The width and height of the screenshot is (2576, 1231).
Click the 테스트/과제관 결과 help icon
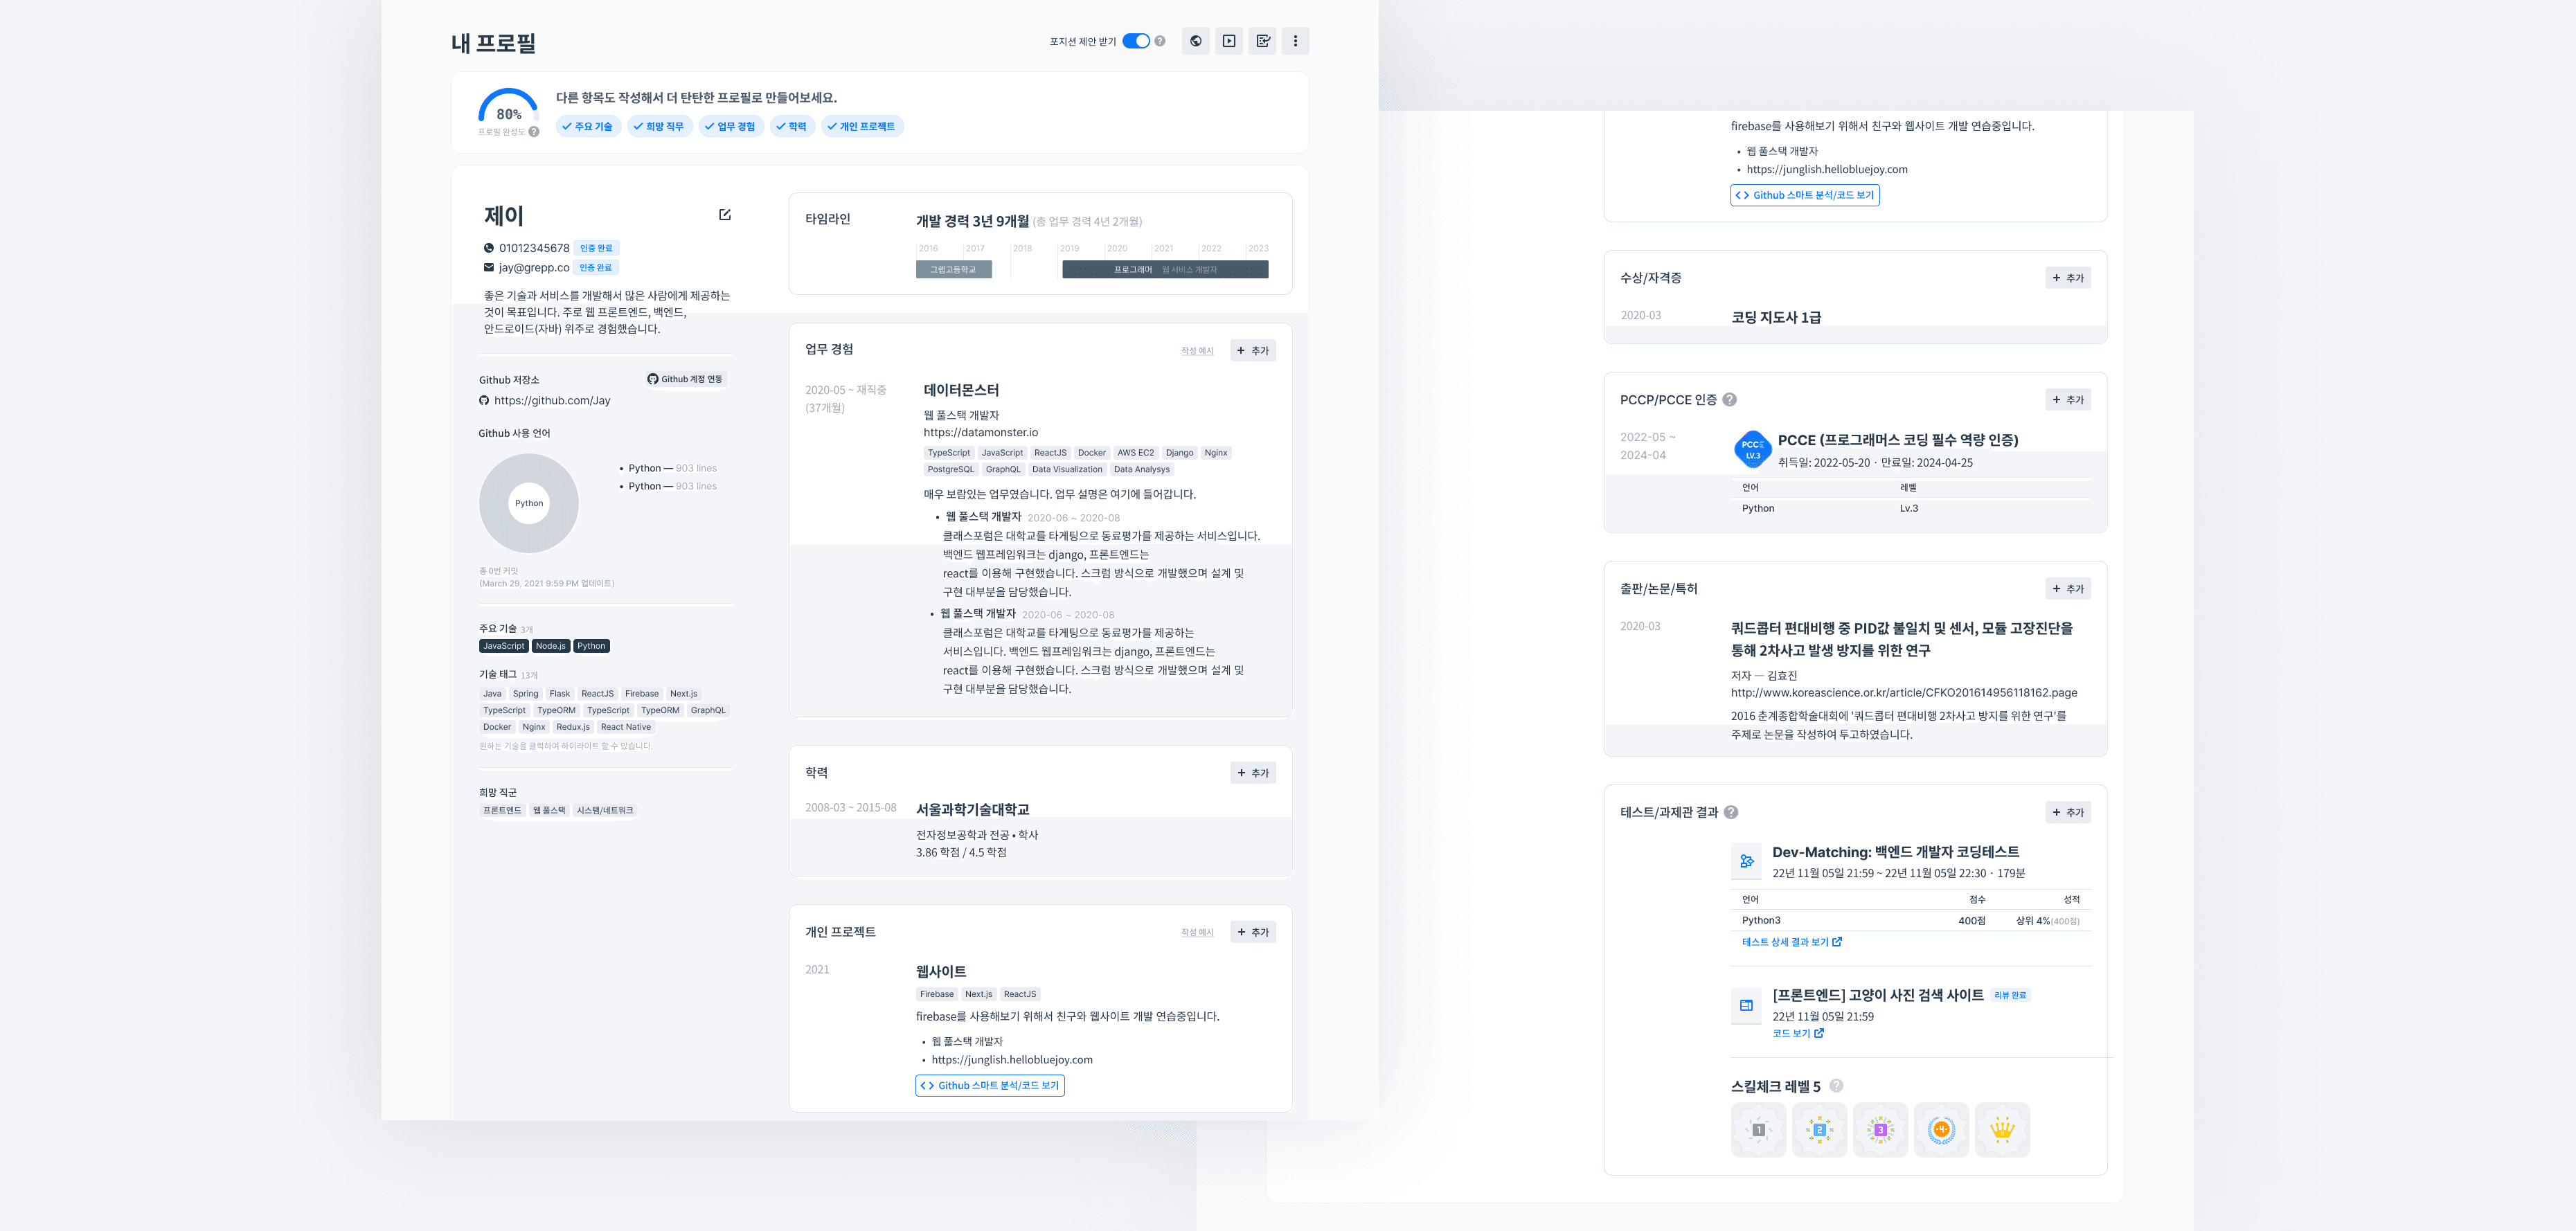point(1731,812)
